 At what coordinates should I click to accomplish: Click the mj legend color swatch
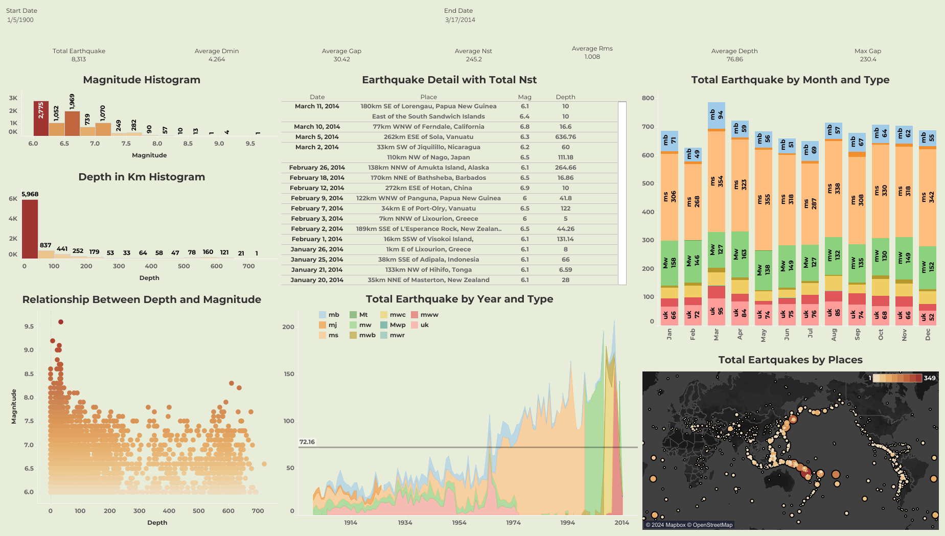coord(322,325)
